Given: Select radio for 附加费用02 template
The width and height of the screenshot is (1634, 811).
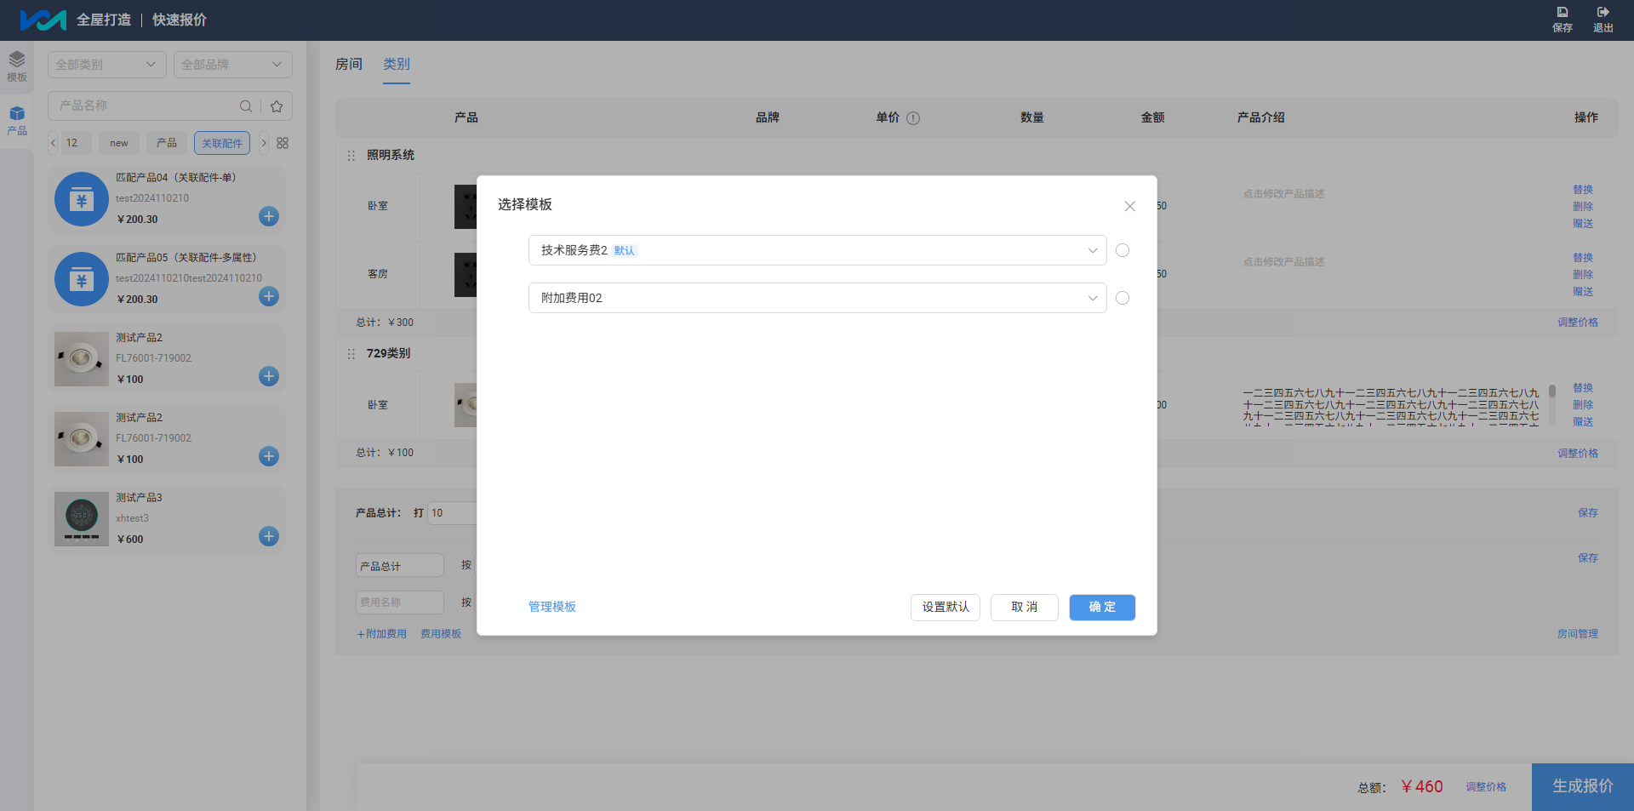Looking at the screenshot, I should (1123, 298).
